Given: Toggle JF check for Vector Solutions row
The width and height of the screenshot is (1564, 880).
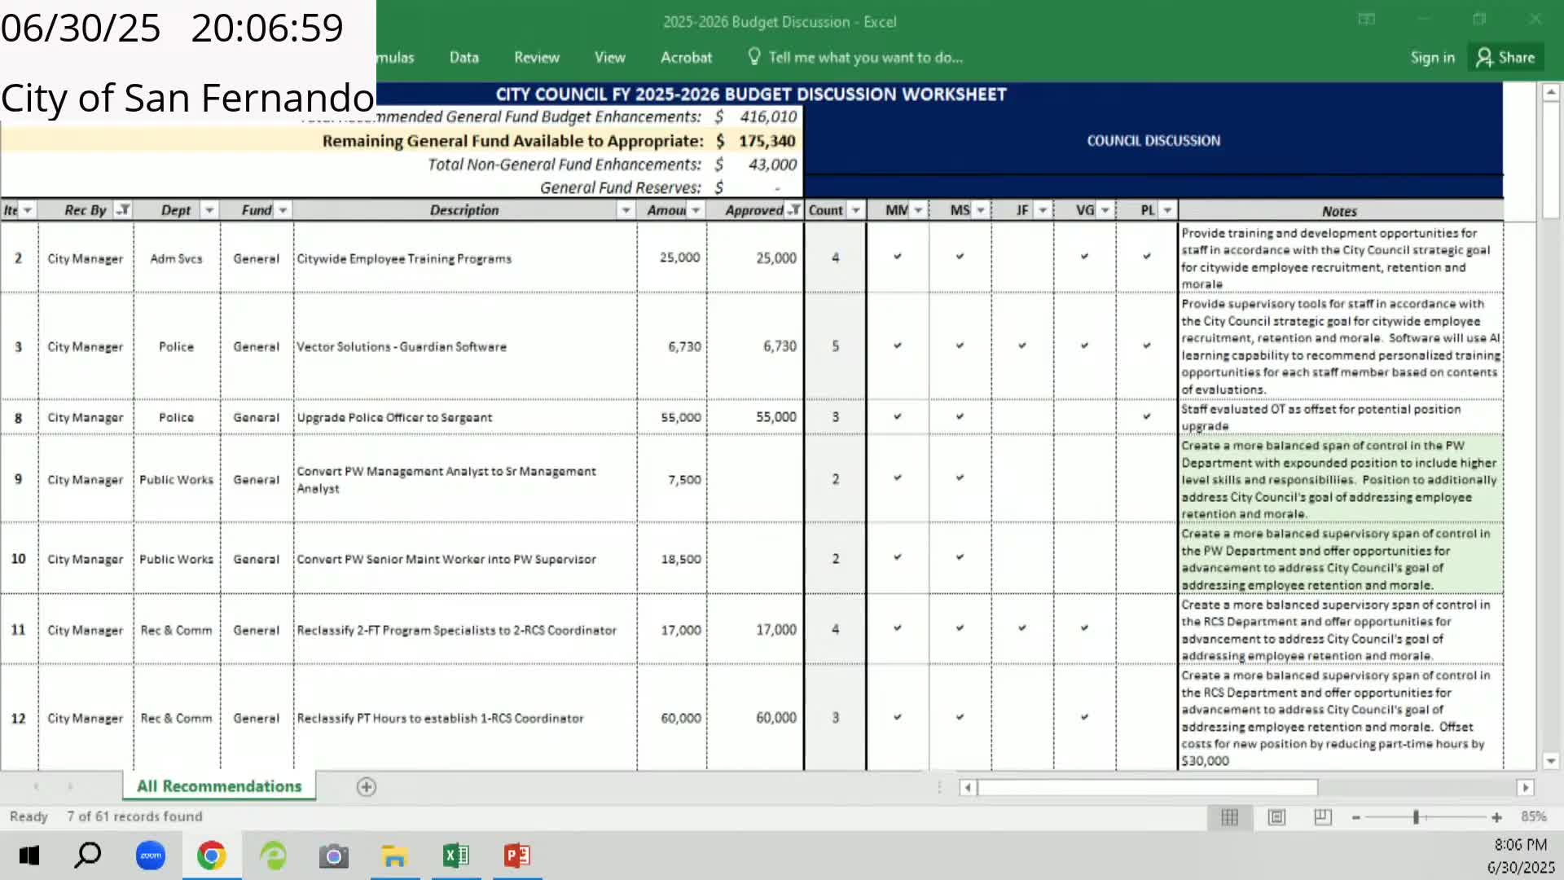Looking at the screenshot, I should [x=1022, y=345].
